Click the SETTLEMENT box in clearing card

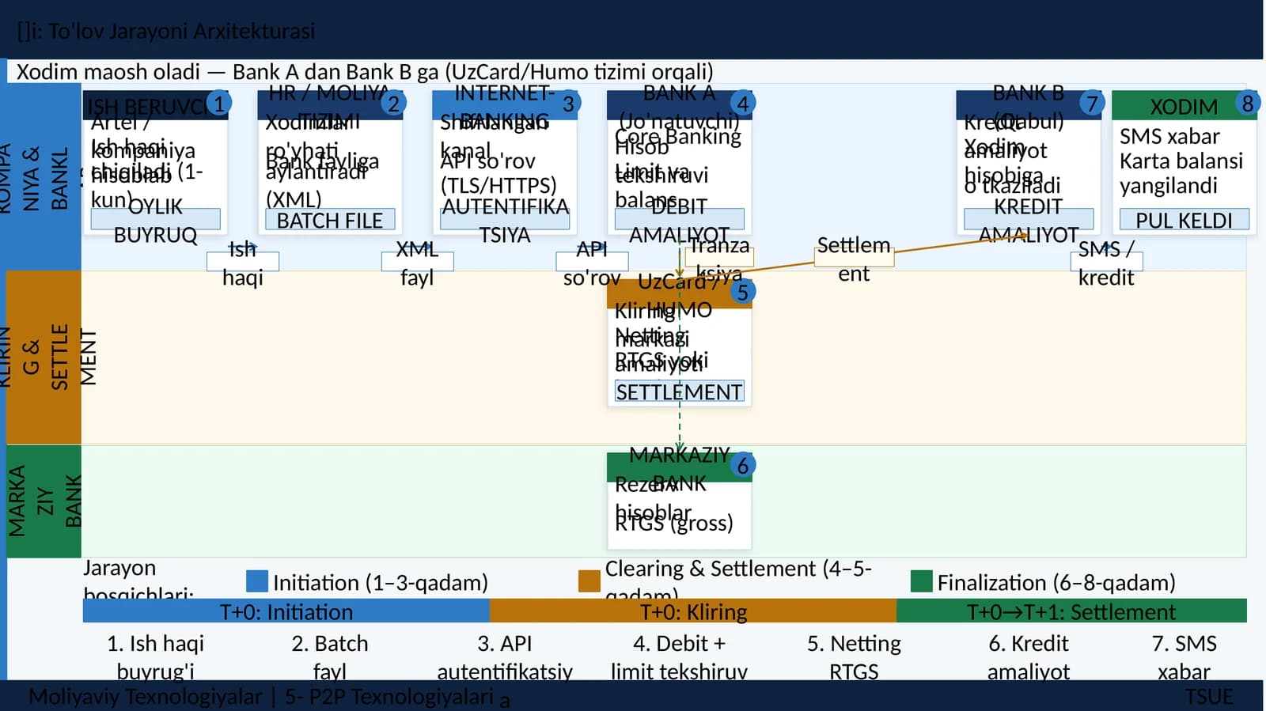679,391
